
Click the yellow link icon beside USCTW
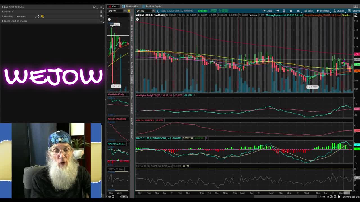[129, 11]
